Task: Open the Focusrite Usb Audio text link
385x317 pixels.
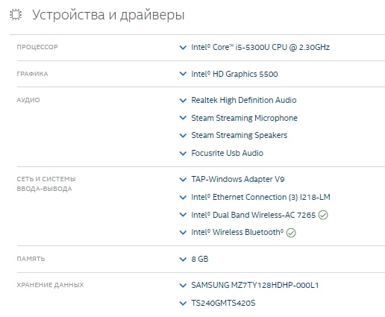Action: pyautogui.click(x=227, y=153)
